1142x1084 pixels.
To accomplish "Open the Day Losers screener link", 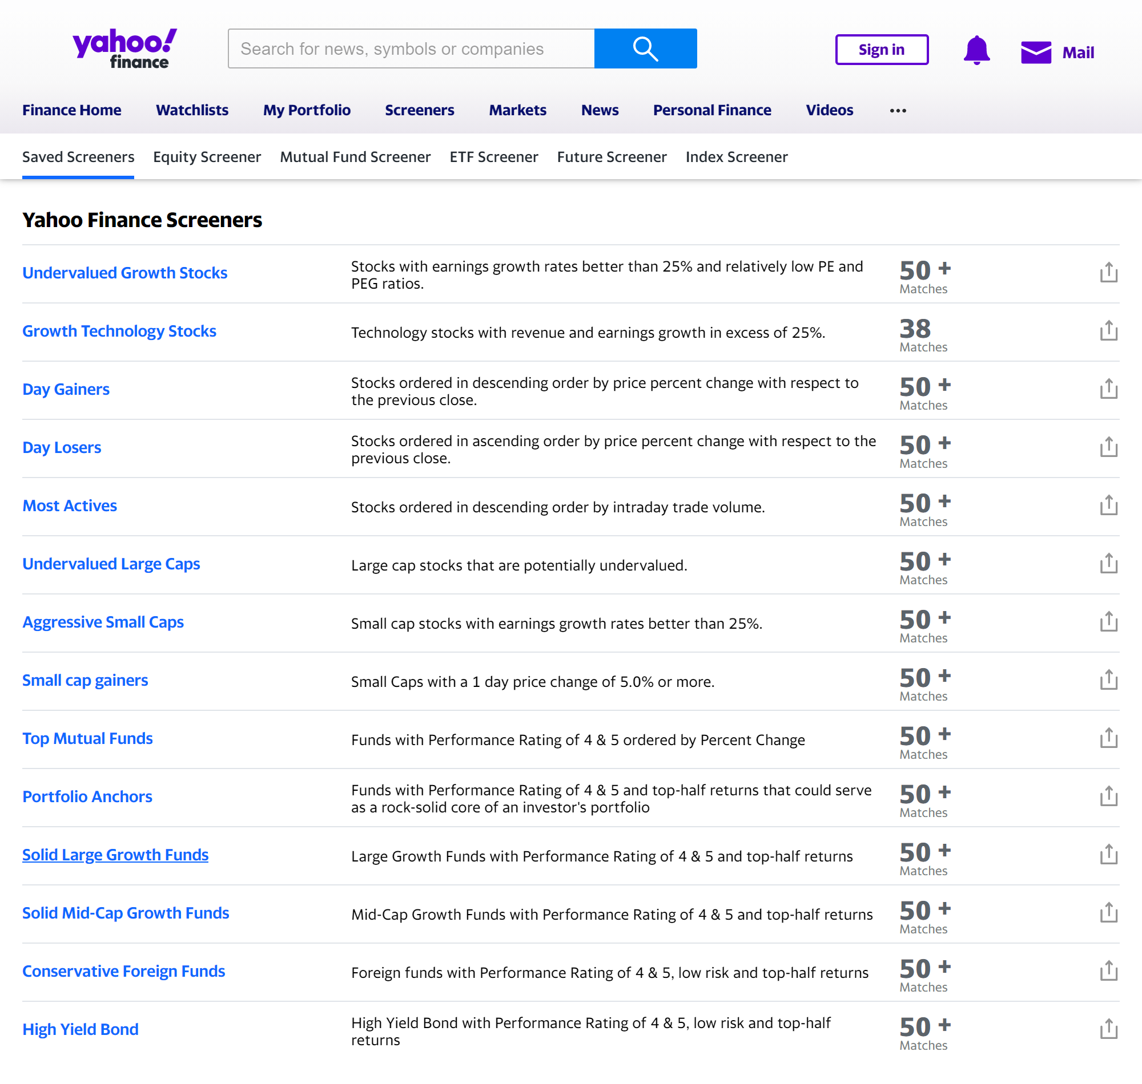I will coord(62,447).
